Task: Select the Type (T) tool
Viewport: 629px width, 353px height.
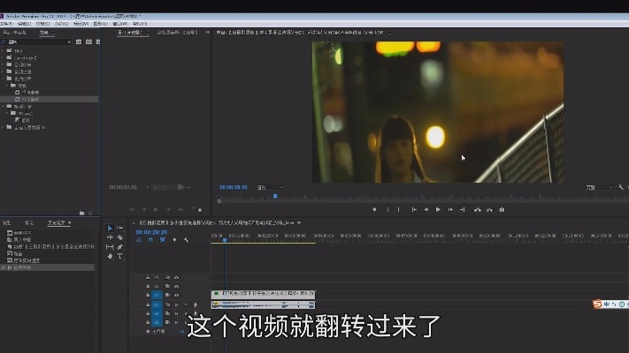Action: pyautogui.click(x=119, y=256)
